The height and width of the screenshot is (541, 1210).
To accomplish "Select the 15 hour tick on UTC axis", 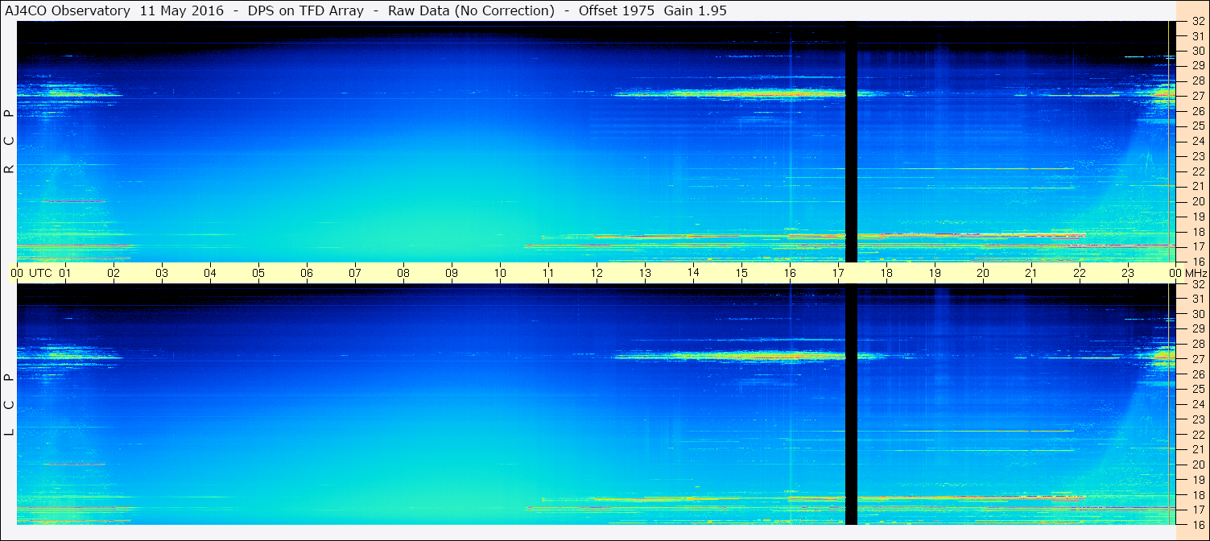I will pos(741,273).
